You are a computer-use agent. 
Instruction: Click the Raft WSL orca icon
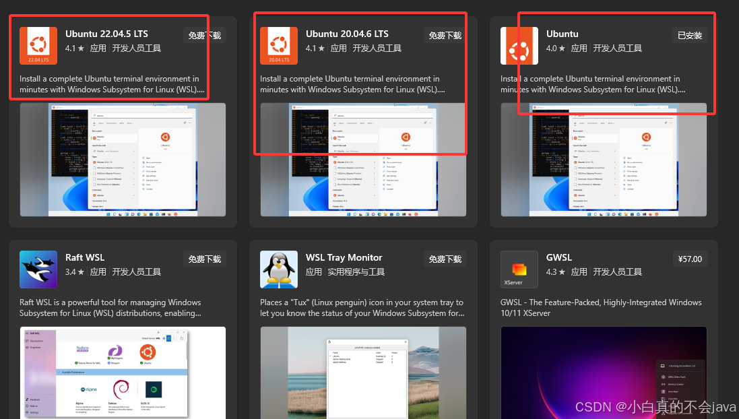[x=38, y=269]
